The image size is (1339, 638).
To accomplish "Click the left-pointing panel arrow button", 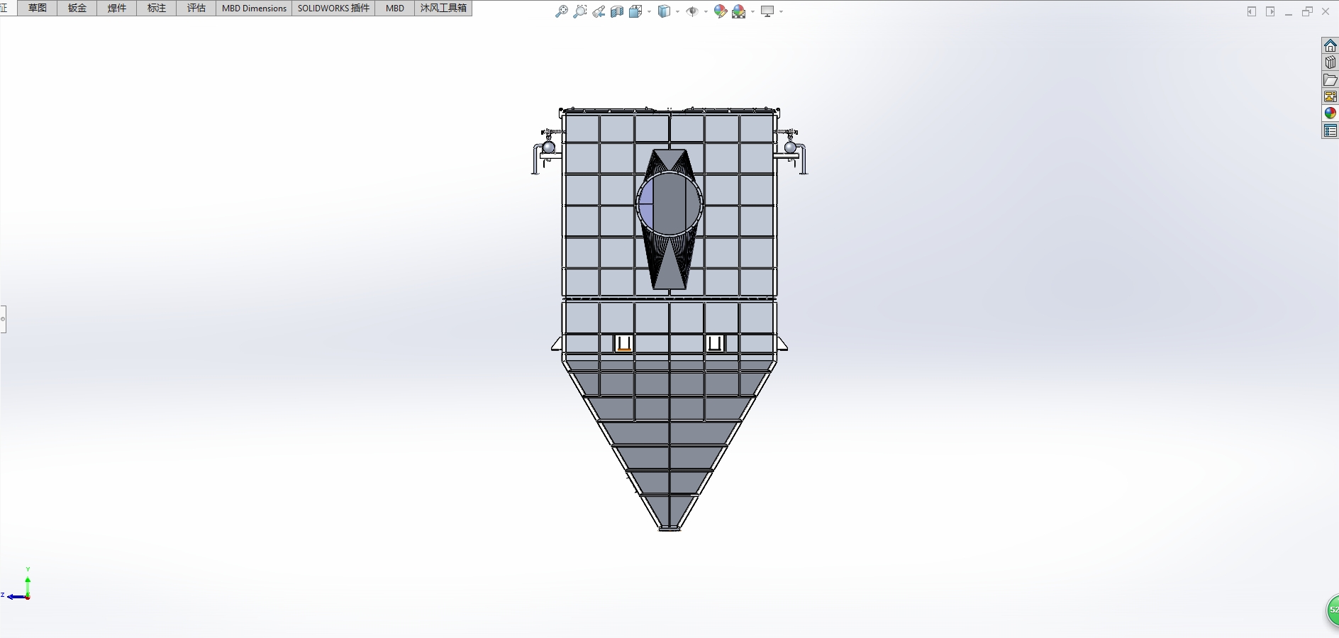I will point(1252,11).
